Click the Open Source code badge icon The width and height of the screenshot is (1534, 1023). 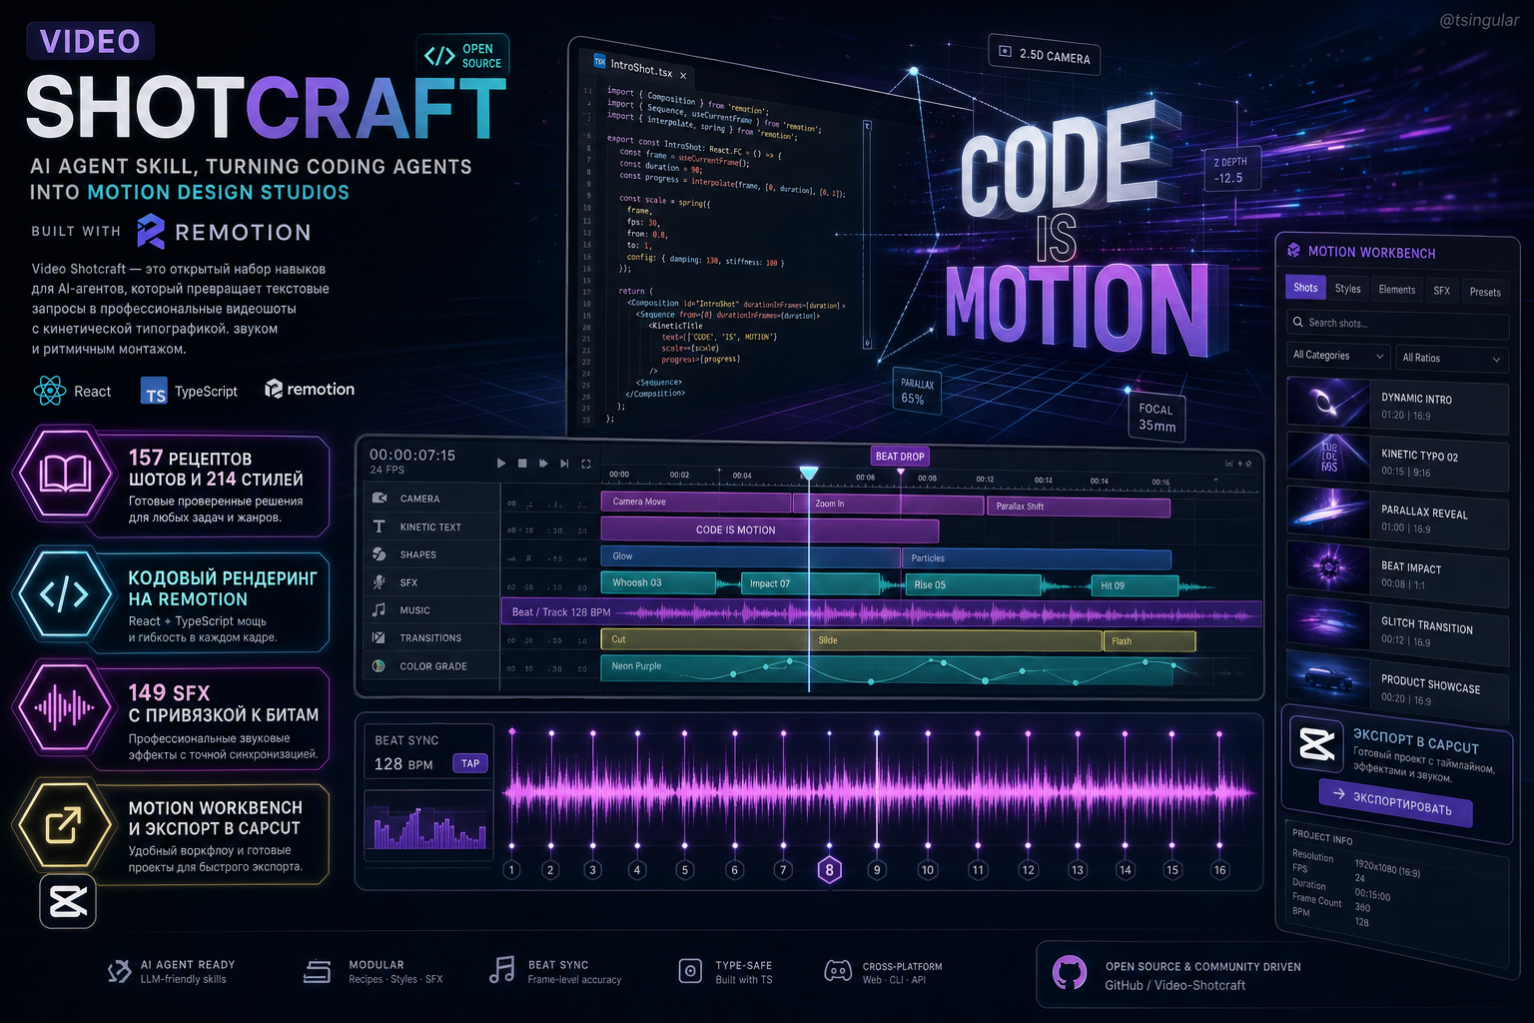click(439, 56)
